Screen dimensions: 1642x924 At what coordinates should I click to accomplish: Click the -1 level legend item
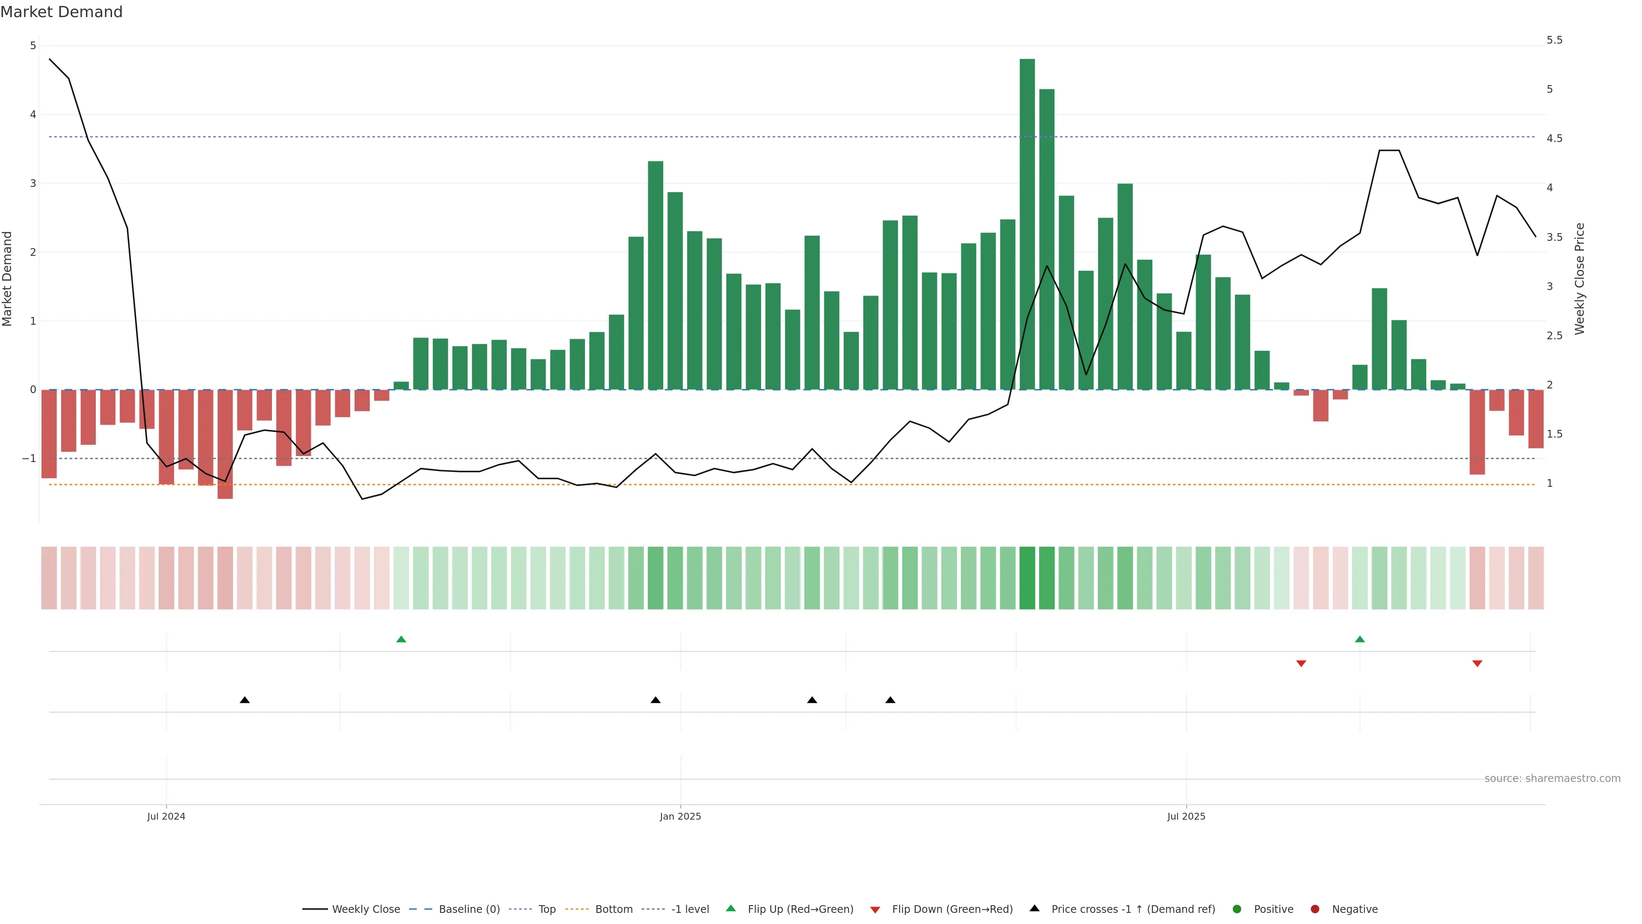690,909
